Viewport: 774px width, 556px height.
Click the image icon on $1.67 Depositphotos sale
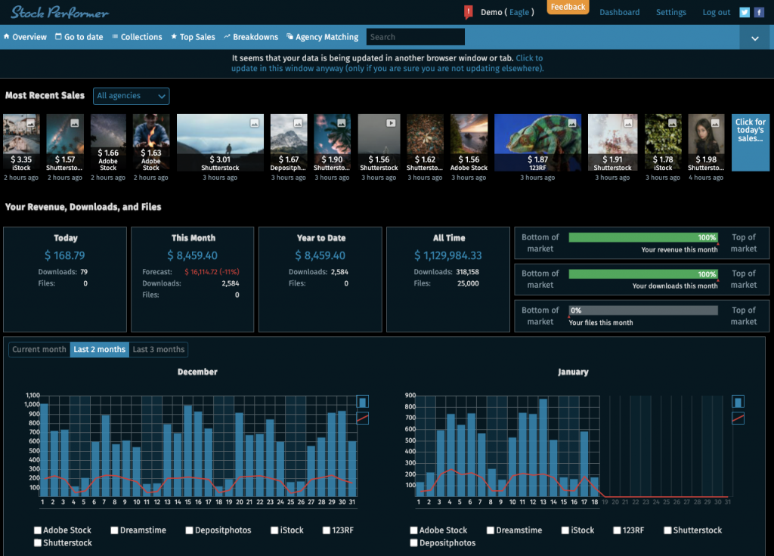(298, 123)
